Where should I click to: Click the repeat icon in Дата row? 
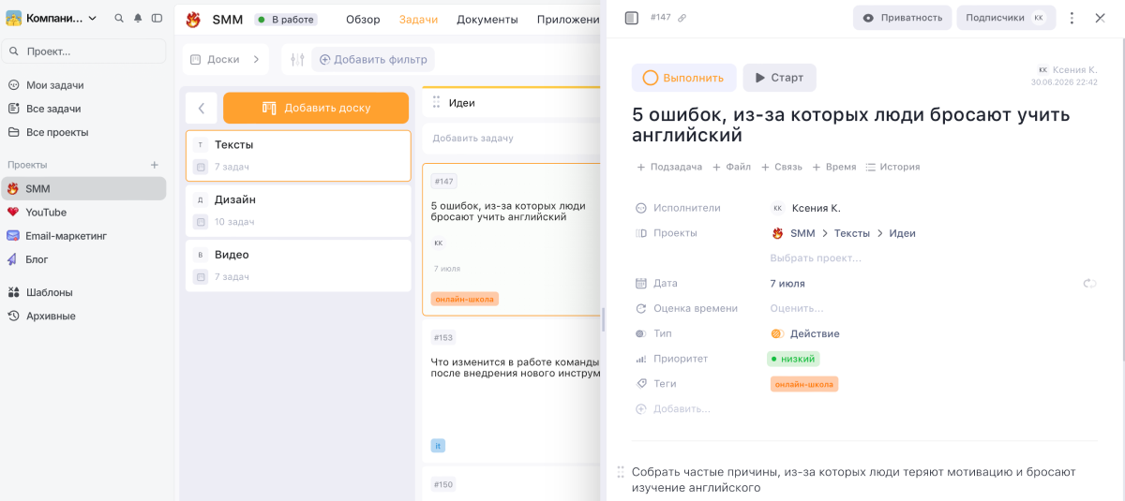(1089, 283)
